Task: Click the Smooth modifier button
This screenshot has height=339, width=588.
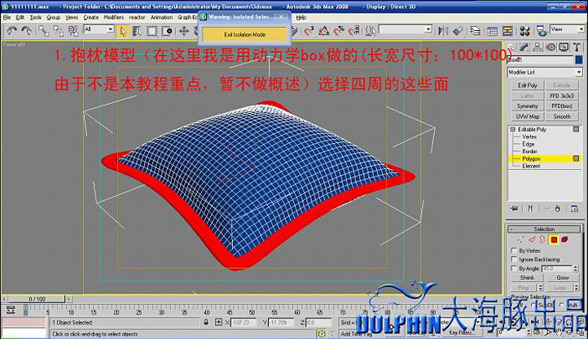Action: [x=562, y=117]
